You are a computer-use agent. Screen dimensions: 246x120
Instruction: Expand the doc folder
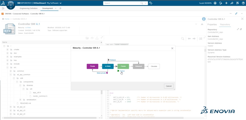click(x=7, y=53)
